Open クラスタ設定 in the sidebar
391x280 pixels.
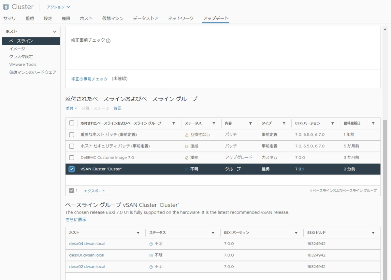(x=21, y=57)
